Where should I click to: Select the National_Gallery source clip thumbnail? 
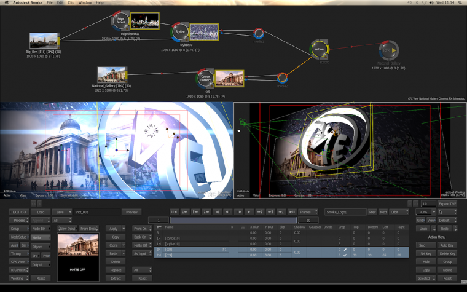coord(111,75)
